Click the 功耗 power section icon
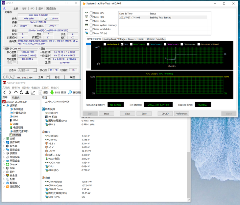 tap(43, 178)
